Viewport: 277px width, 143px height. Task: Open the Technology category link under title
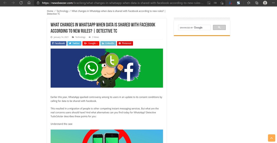(x=80, y=37)
